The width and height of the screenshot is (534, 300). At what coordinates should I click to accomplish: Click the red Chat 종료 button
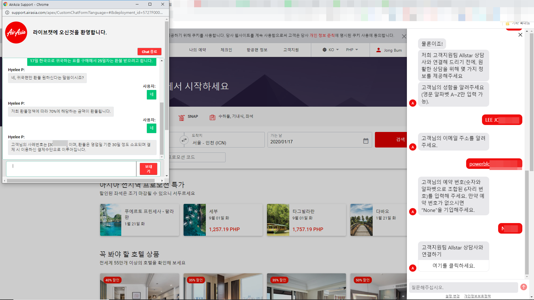point(149,52)
